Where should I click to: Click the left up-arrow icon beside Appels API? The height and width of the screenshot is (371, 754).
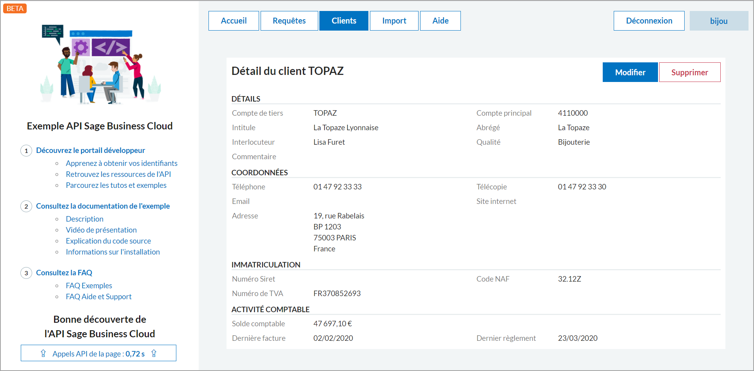click(x=43, y=353)
